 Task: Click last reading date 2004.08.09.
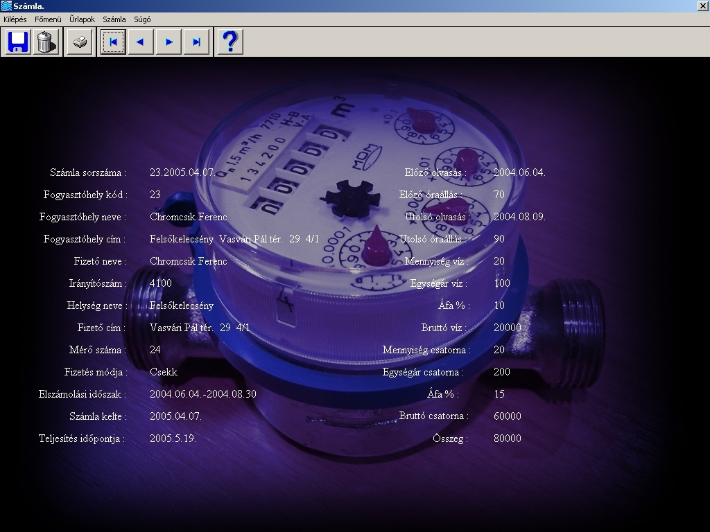click(519, 217)
